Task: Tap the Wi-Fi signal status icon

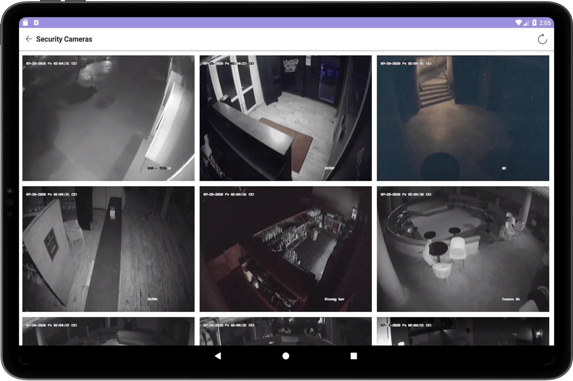Action: 518,23
